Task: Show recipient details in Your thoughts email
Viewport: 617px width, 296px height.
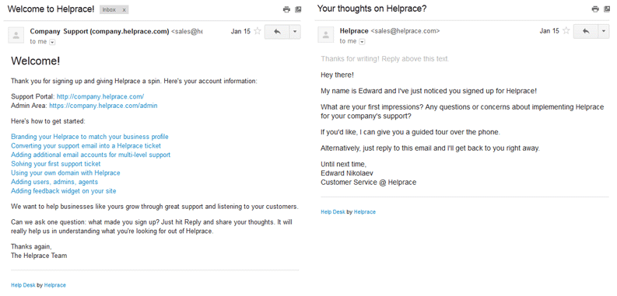Action: coord(362,42)
